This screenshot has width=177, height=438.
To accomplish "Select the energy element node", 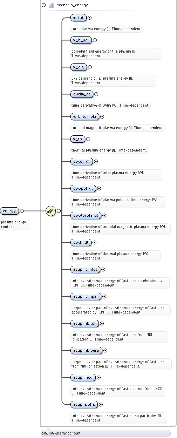I will tap(9, 211).
